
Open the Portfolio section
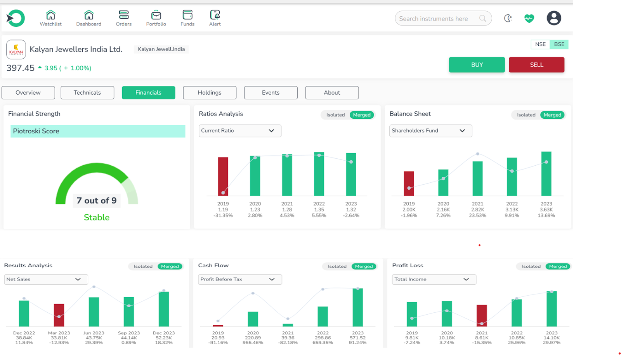[x=156, y=18]
